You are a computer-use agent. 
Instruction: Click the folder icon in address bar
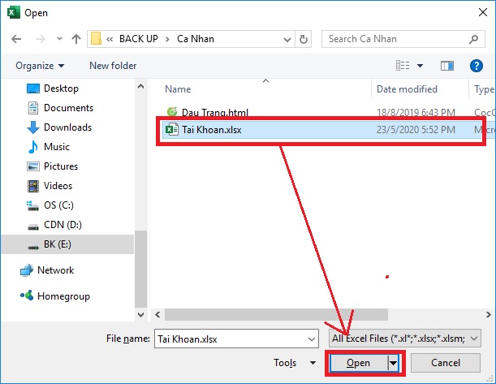96,39
